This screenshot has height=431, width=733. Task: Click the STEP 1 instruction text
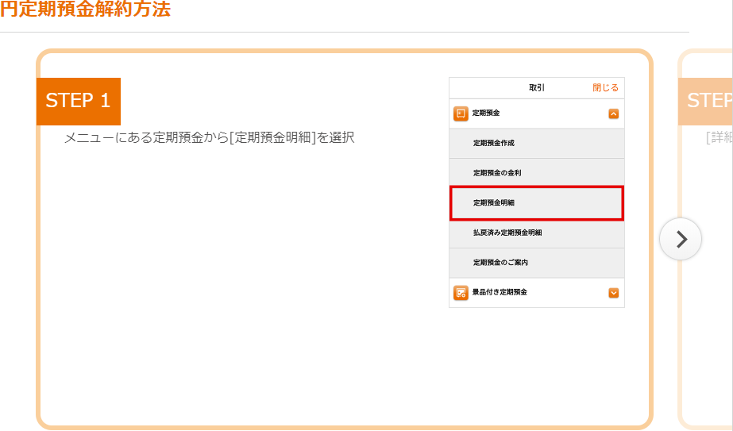pos(209,138)
